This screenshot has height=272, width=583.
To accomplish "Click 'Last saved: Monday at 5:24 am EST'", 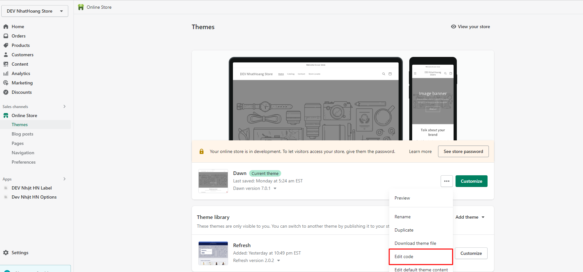I will [268, 181].
